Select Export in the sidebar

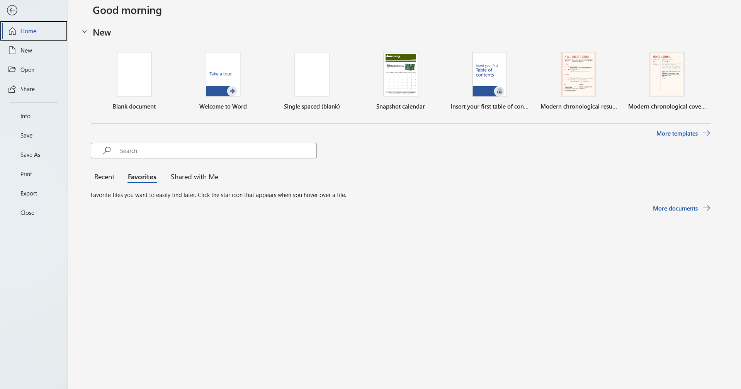point(34,193)
